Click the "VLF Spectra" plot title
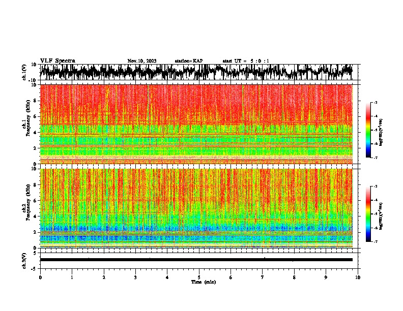 point(57,61)
